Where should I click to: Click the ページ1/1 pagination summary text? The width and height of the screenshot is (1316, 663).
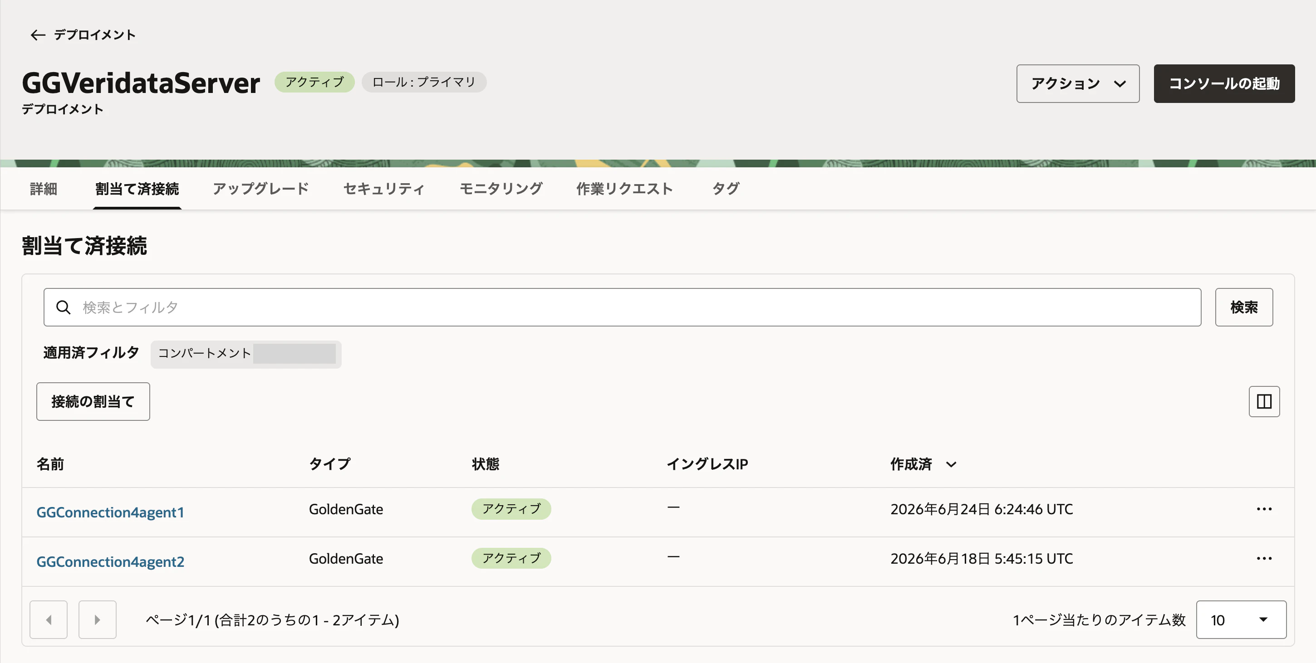272,620
